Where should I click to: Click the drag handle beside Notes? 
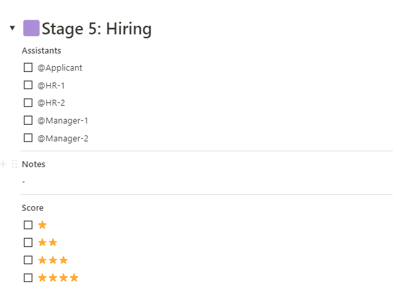15,164
